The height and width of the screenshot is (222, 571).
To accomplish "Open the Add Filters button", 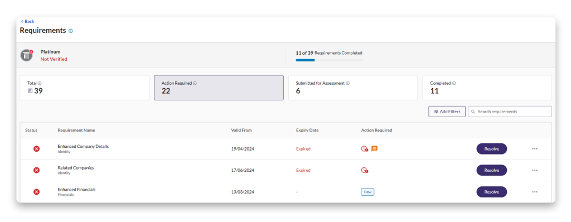I will pos(447,112).
